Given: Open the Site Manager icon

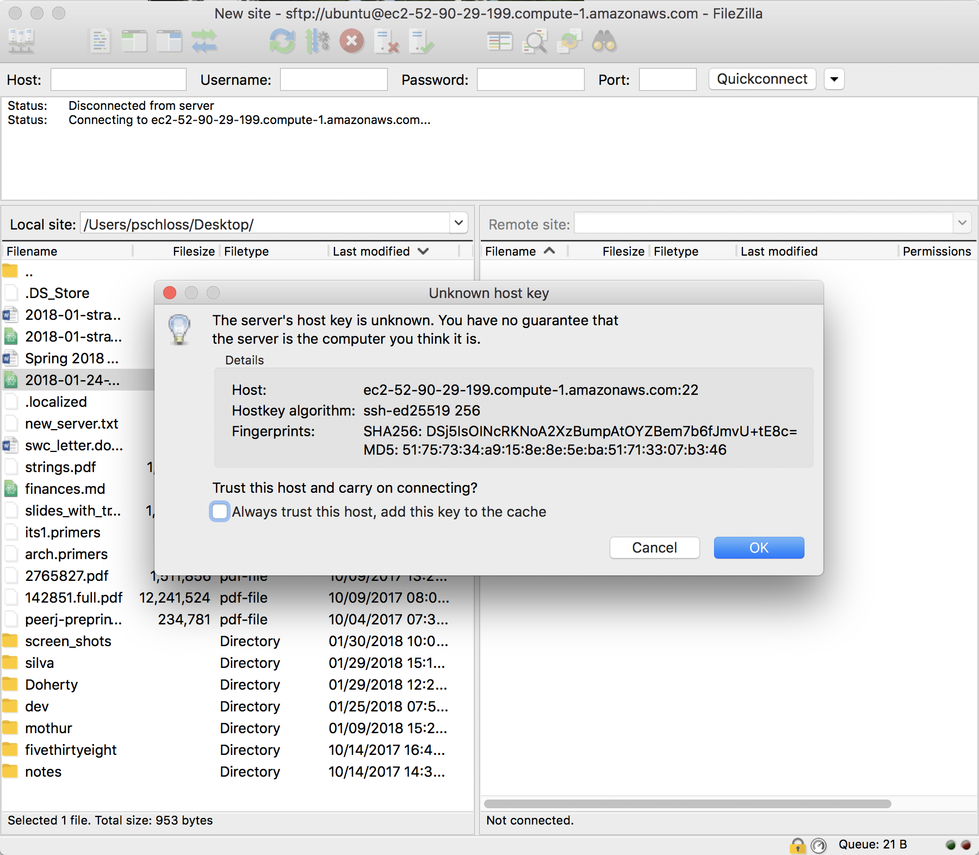Looking at the screenshot, I should point(22,41).
